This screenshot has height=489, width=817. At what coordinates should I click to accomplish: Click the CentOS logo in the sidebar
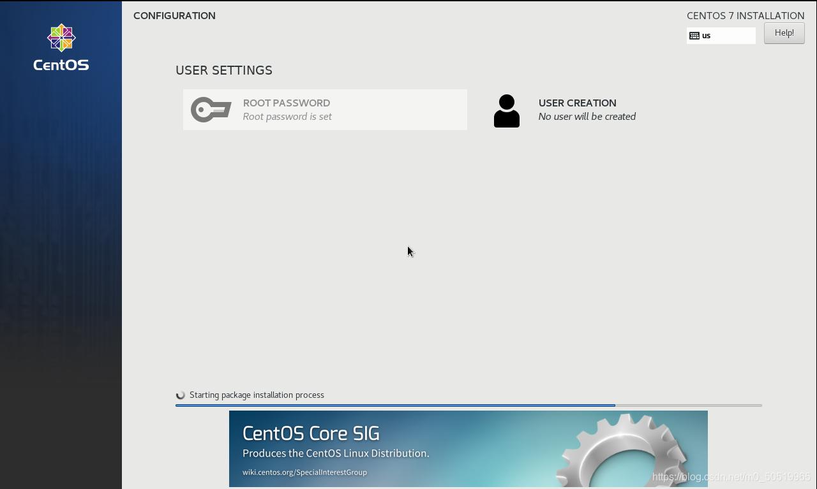[61, 37]
